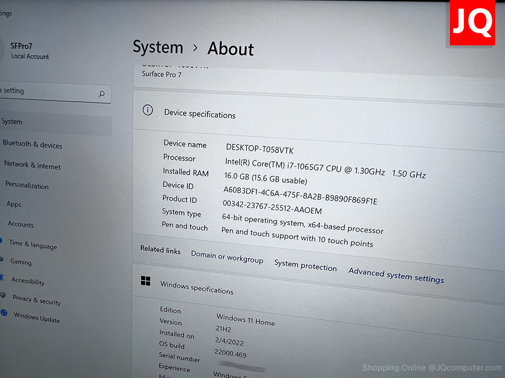Screen dimensions: 505x378
Task: Click Pen and touch support value
Action: (x=297, y=237)
